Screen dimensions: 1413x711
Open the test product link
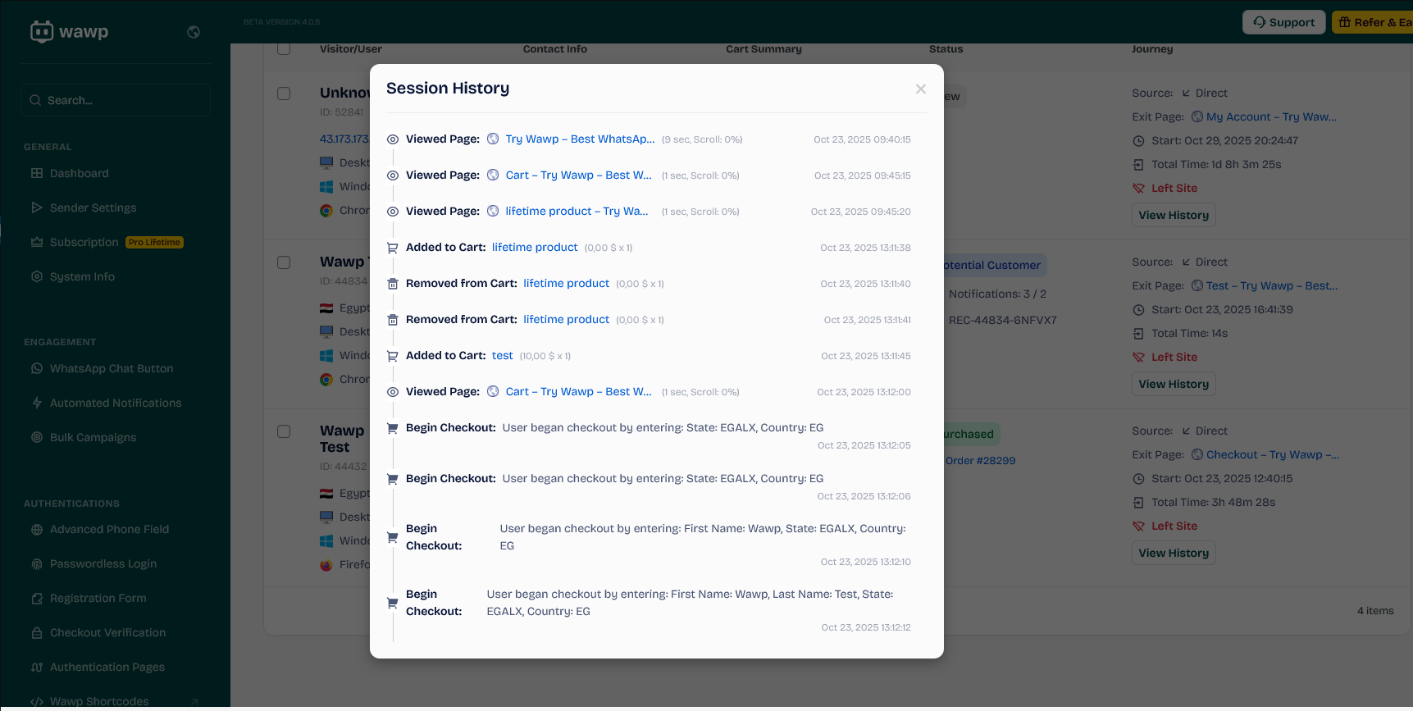(x=503, y=356)
